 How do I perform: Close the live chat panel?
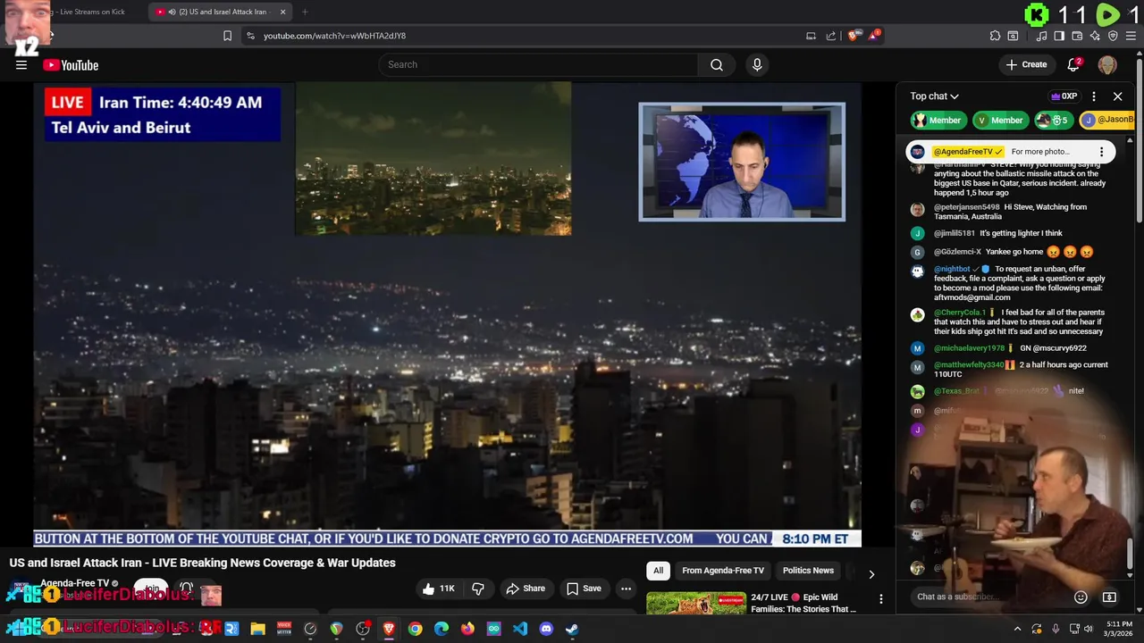[x=1117, y=96]
